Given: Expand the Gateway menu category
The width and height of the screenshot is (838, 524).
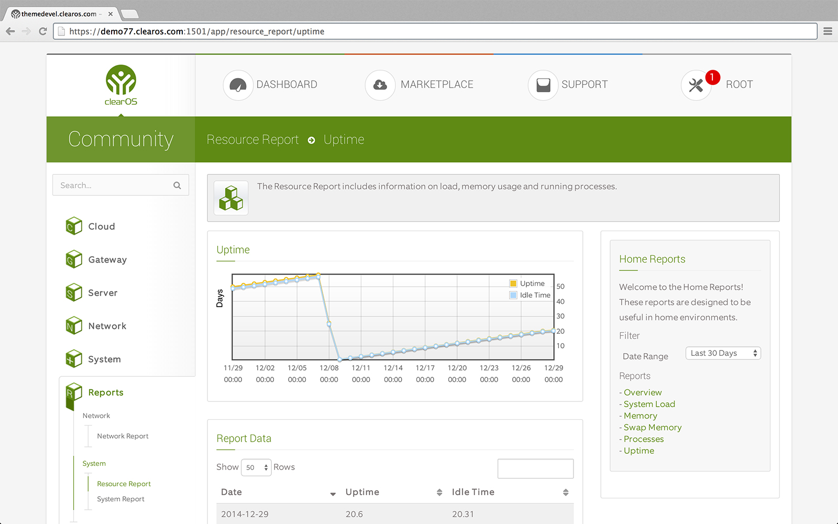Looking at the screenshot, I should pyautogui.click(x=107, y=259).
